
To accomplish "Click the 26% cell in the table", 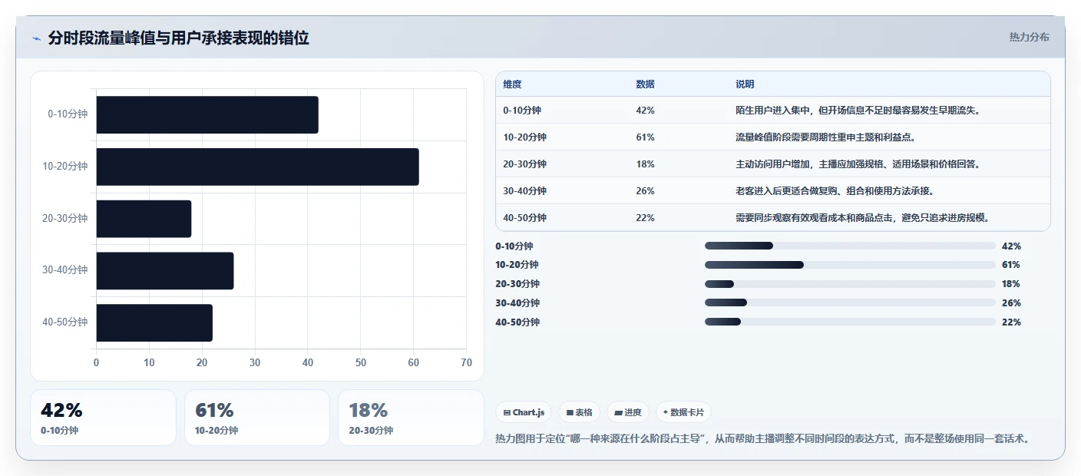I will [645, 191].
